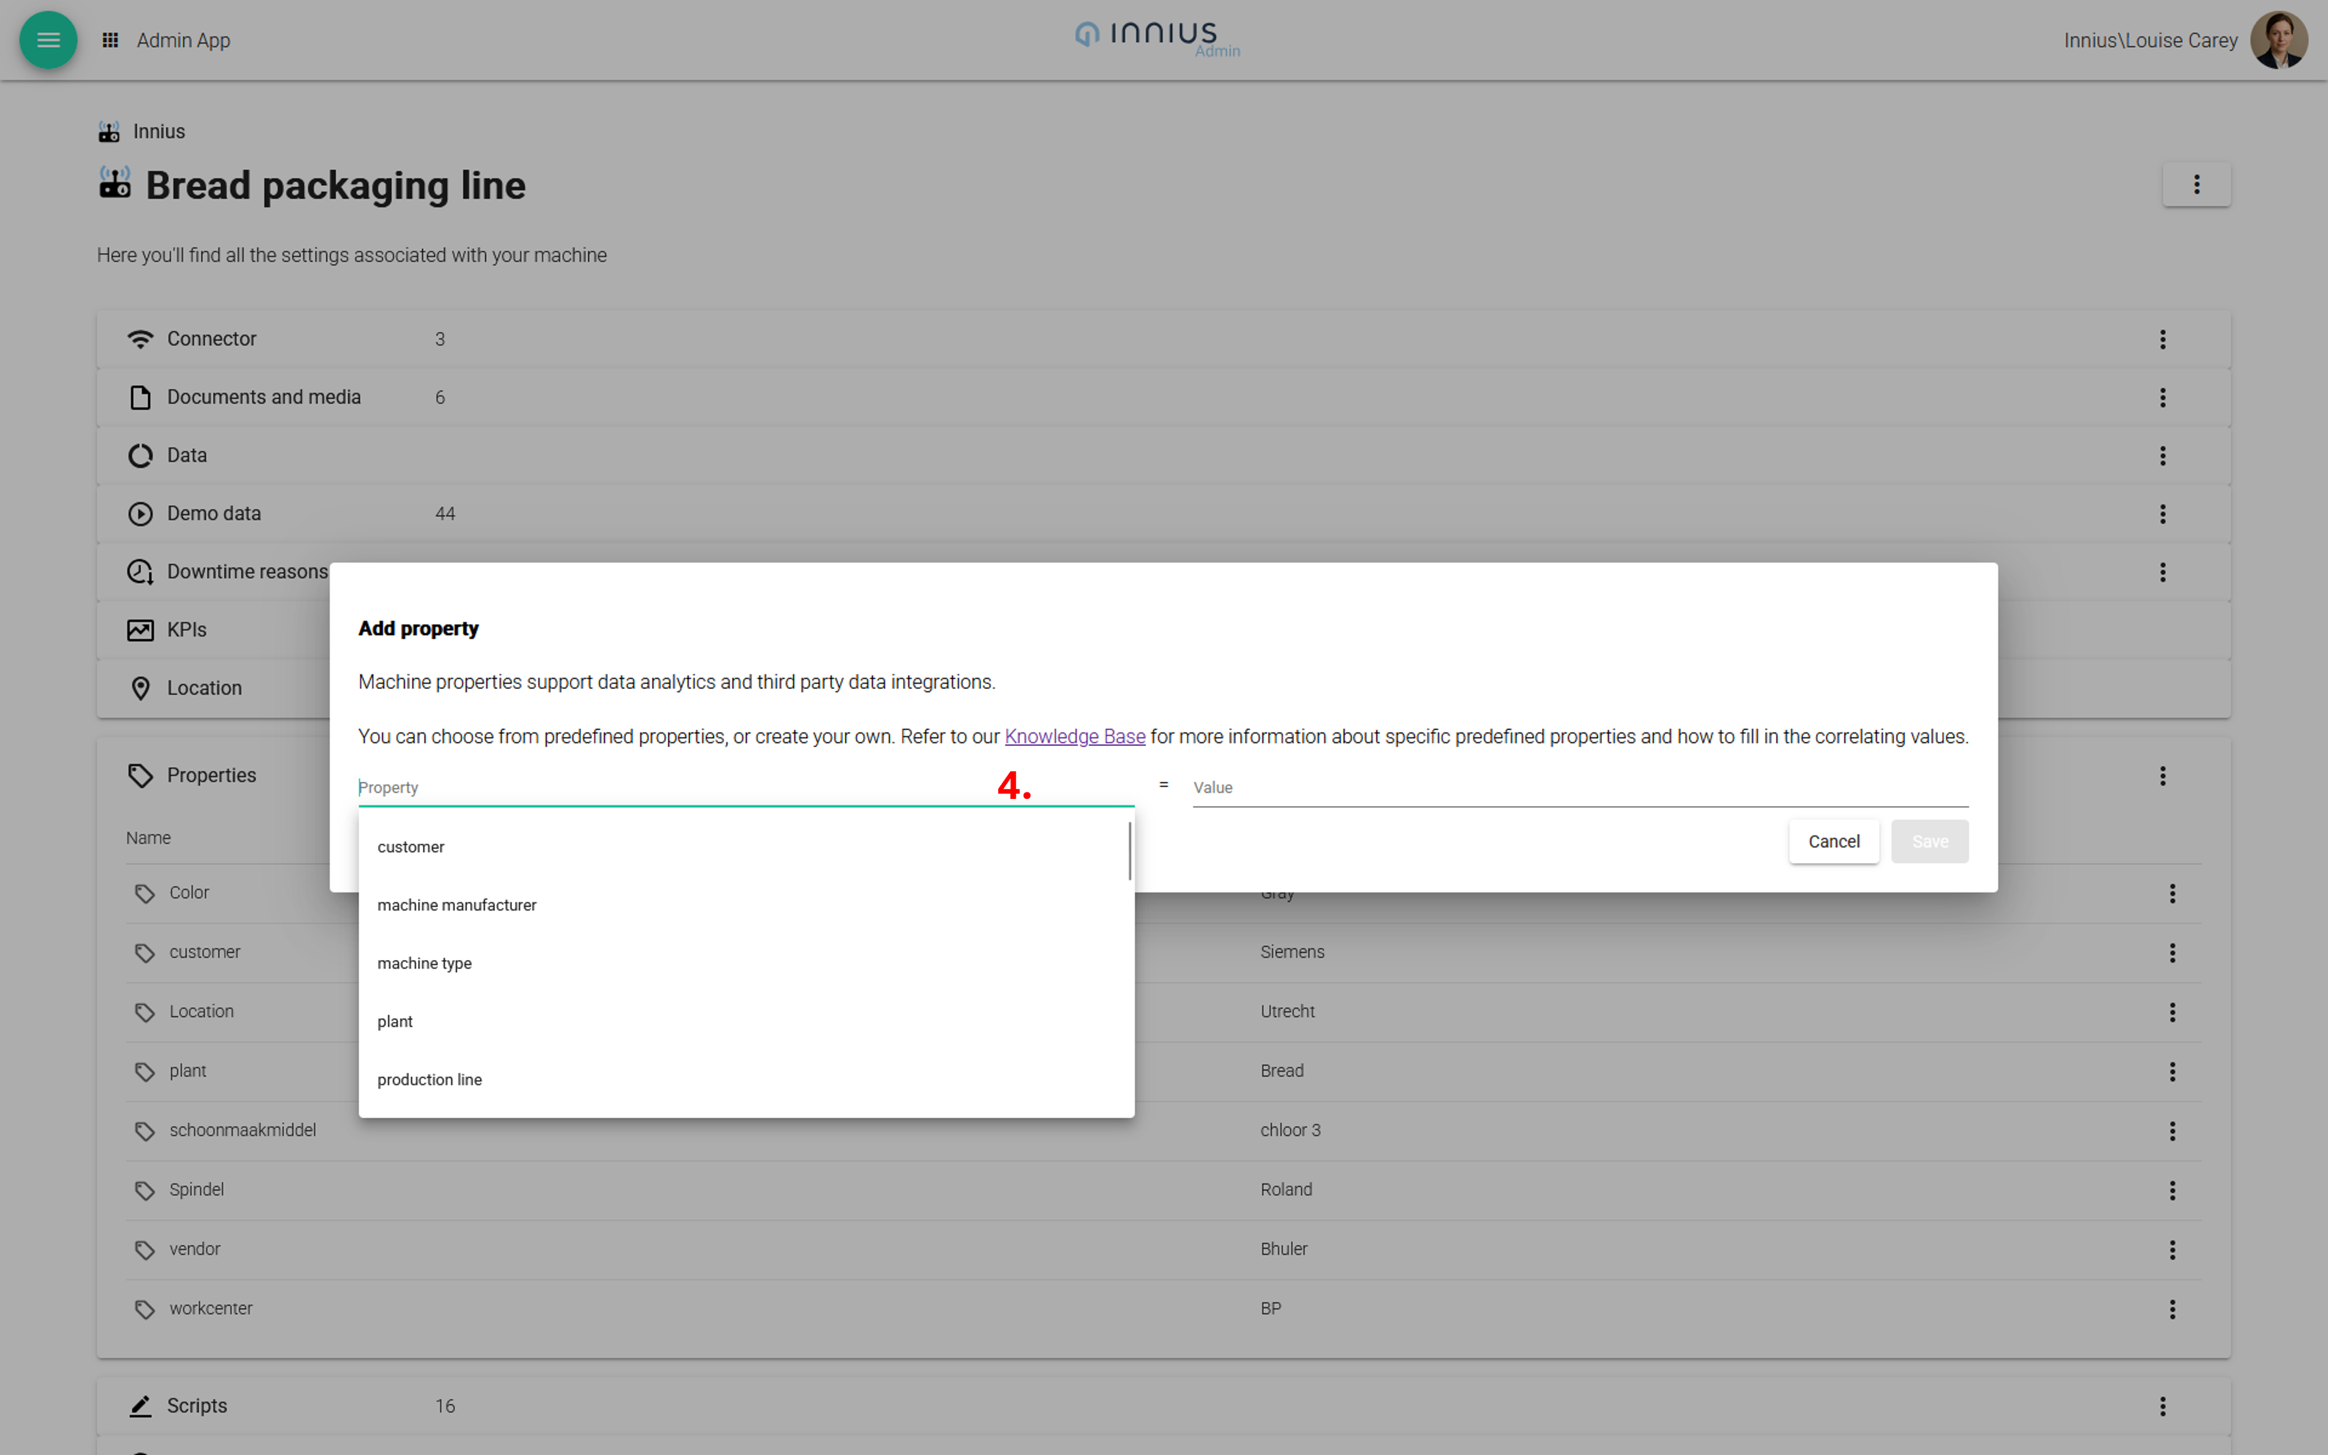Click the workcenter property name
The image size is (2328, 1455).
(x=210, y=1309)
